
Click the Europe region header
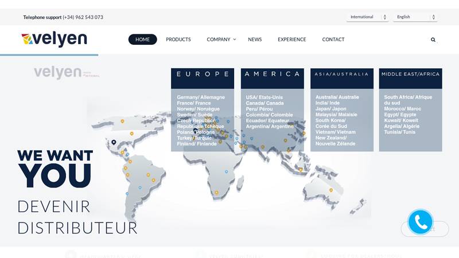tap(203, 74)
